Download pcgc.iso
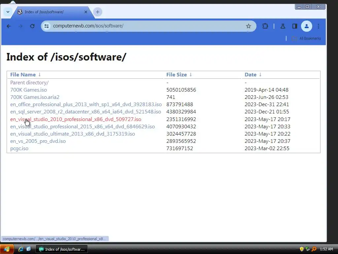The width and height of the screenshot is (338, 254). tap(19, 148)
